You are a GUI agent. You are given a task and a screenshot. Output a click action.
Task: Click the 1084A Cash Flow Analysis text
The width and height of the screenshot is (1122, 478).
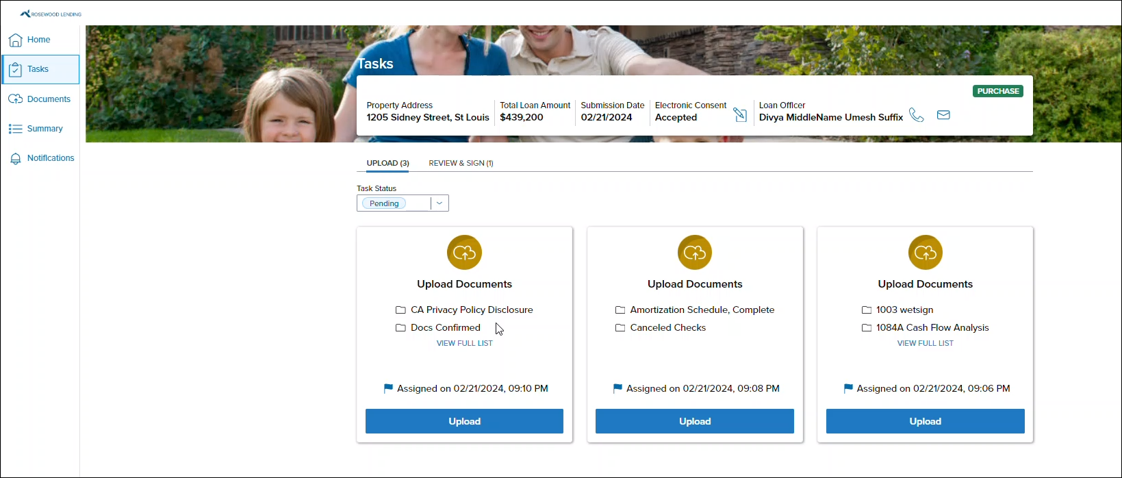click(932, 328)
